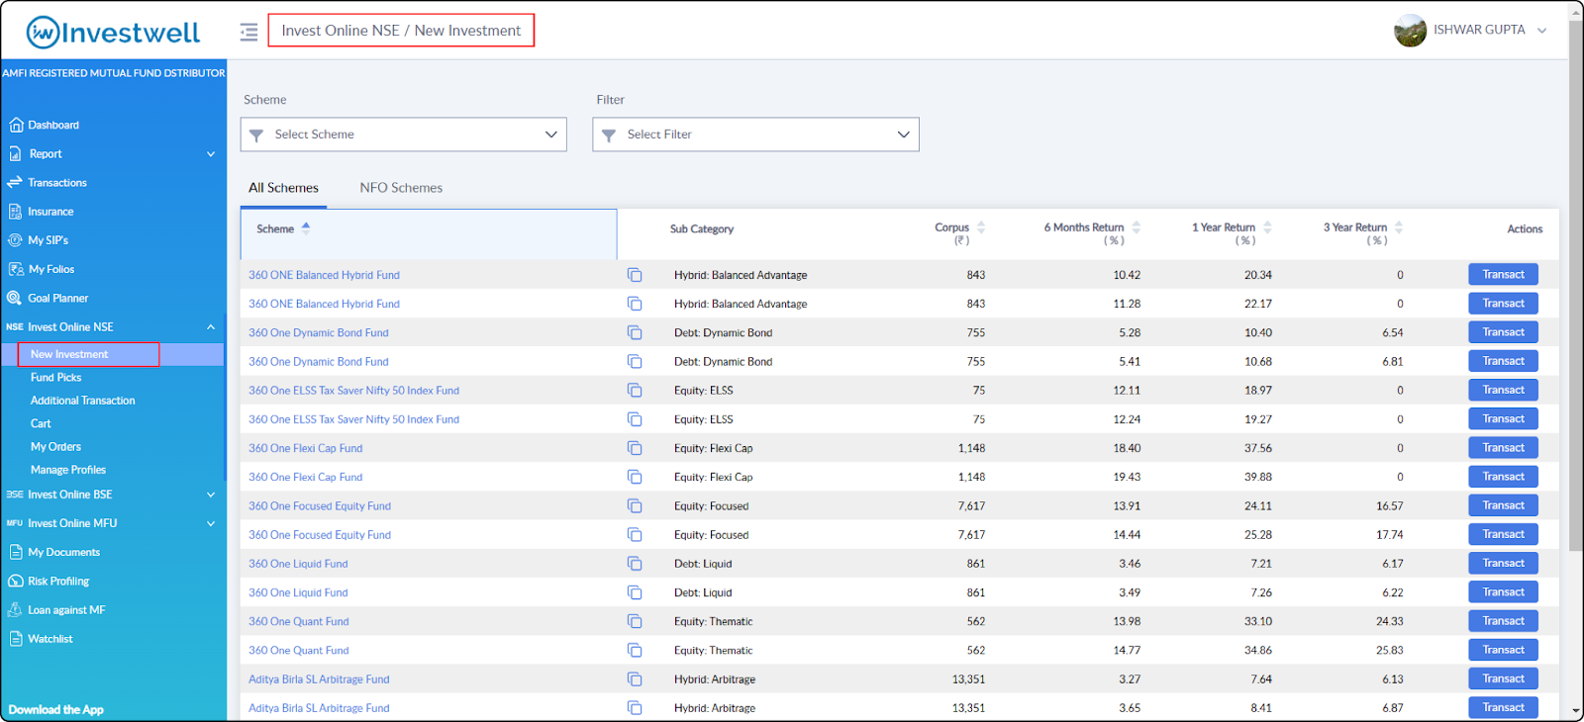Open 360 One Dynamic Bond Fund link with 5.41 return
Screen dimensions: 1584x722
point(318,362)
